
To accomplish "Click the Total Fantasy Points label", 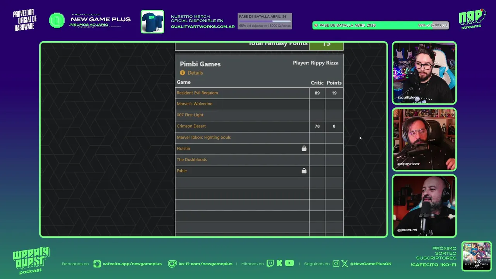I will [278, 44].
